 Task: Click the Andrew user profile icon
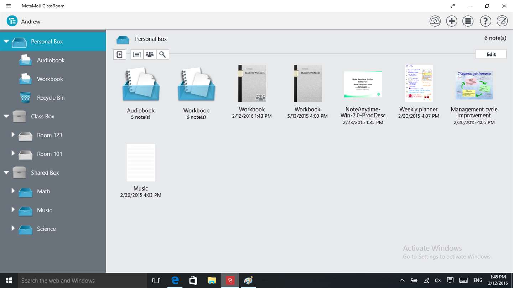point(12,21)
